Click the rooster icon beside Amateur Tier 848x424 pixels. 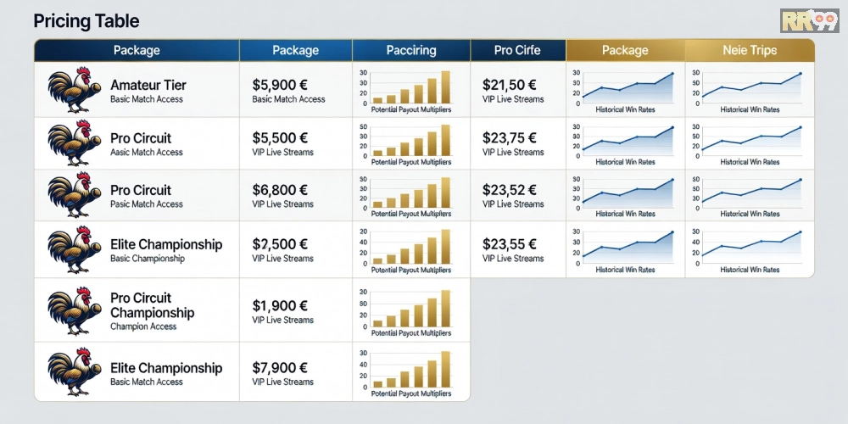pos(70,90)
